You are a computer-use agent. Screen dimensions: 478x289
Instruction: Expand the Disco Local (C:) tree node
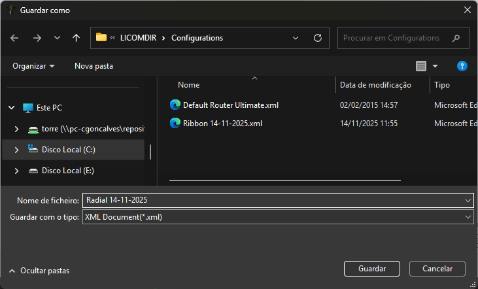point(16,150)
